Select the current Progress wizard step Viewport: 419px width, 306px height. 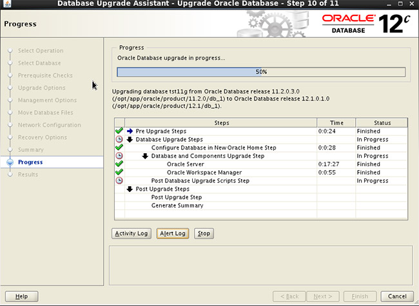pyautogui.click(x=30, y=162)
